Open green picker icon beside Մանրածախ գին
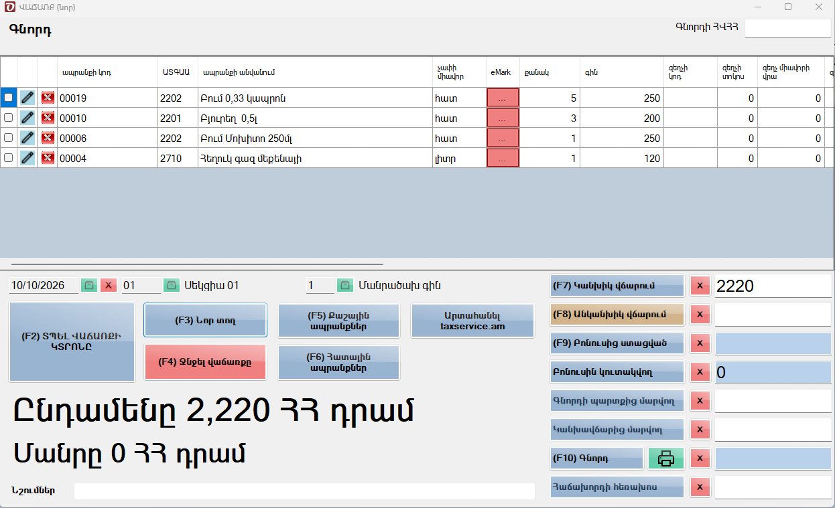Image resolution: width=835 pixels, height=508 pixels. (x=344, y=285)
